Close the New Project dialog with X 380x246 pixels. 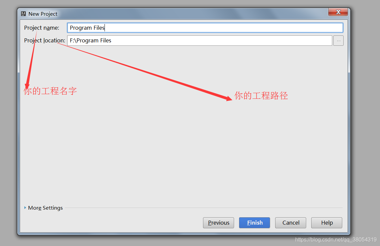(338, 12)
